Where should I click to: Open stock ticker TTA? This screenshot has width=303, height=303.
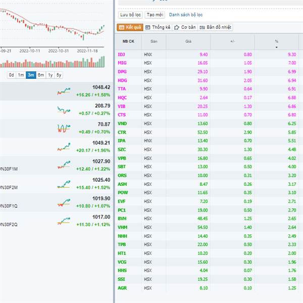[x=122, y=89]
